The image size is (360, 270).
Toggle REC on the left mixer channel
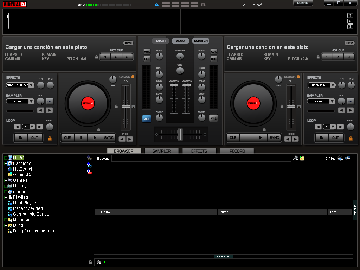tap(147, 59)
